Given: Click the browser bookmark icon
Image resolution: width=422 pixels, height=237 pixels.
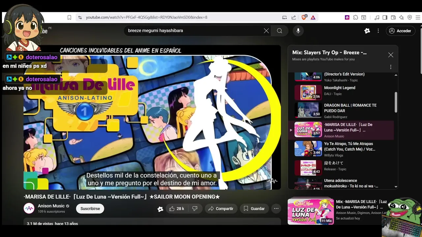Looking at the screenshot, I should click(69, 17).
